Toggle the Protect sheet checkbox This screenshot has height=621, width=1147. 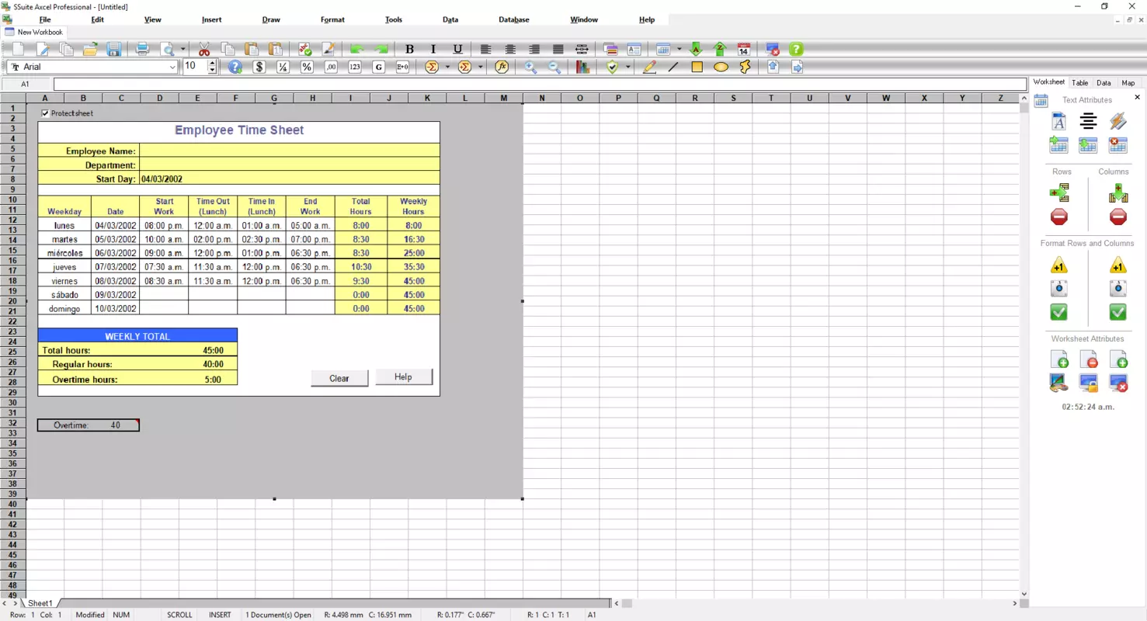(45, 113)
